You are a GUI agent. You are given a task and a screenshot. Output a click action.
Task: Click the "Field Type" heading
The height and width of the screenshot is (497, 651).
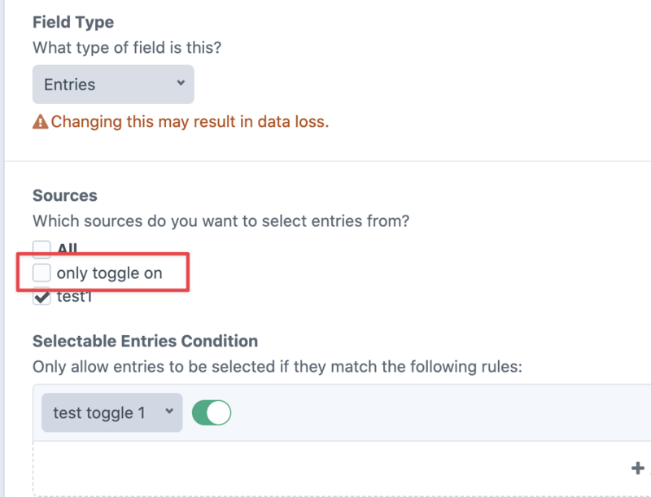73,23
